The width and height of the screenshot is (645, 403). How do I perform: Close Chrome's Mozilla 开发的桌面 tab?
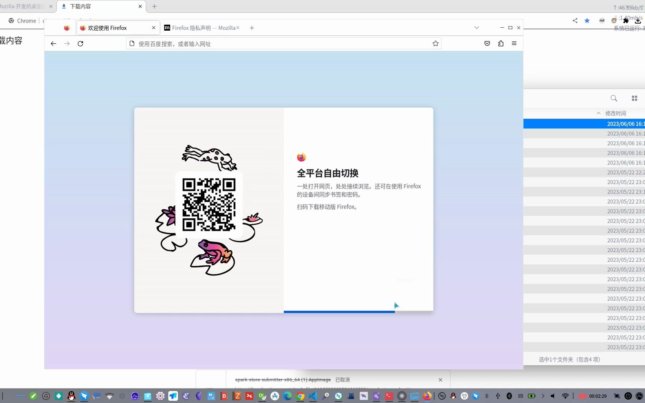(51, 6)
